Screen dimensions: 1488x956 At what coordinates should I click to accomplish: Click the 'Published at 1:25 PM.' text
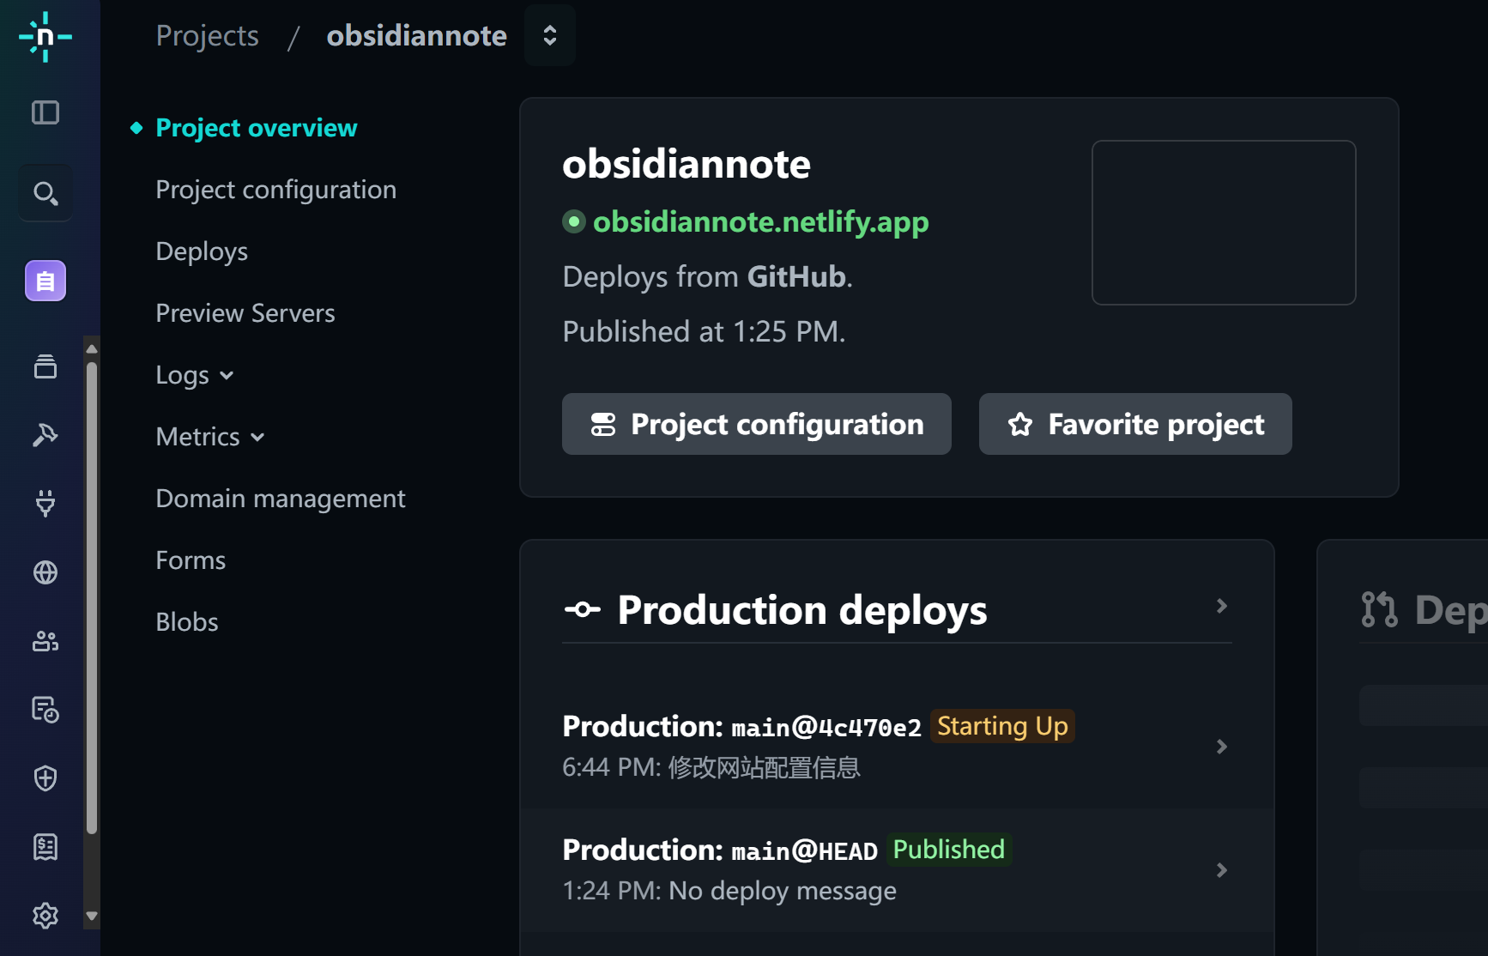click(705, 332)
